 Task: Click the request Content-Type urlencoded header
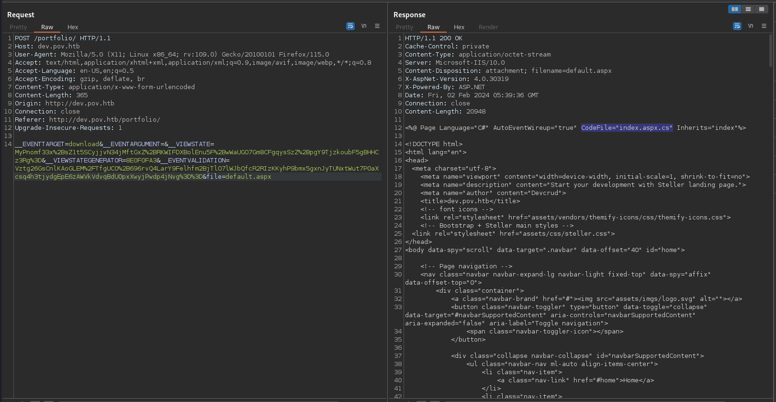[x=105, y=87]
